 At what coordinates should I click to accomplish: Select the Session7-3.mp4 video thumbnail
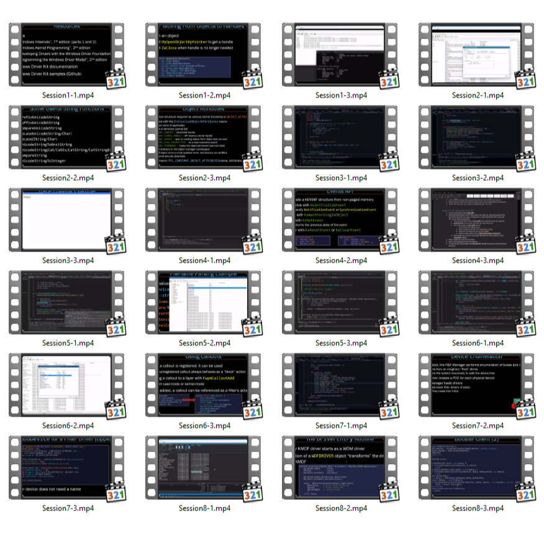[x=66, y=468]
